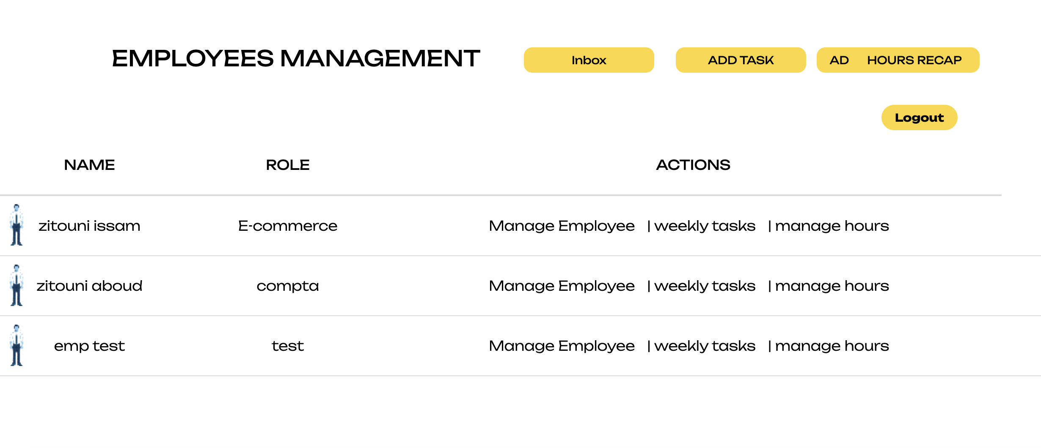
Task: Manage Employee for emp test
Action: (562, 346)
